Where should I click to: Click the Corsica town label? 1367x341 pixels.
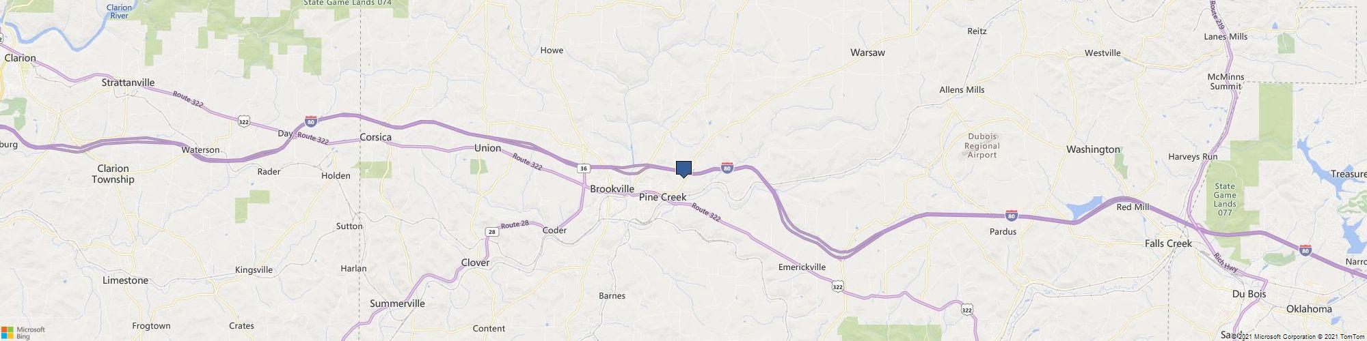(x=375, y=137)
